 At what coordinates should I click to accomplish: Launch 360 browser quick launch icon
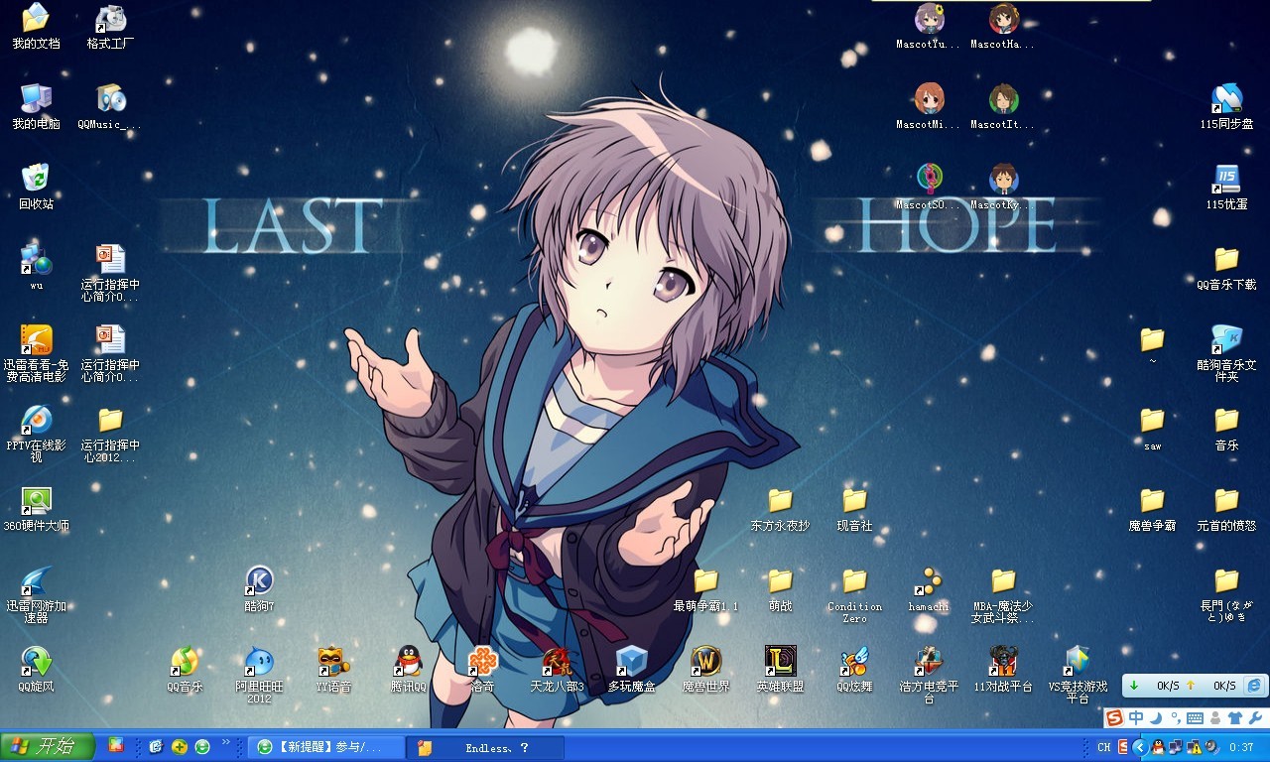coord(202,747)
